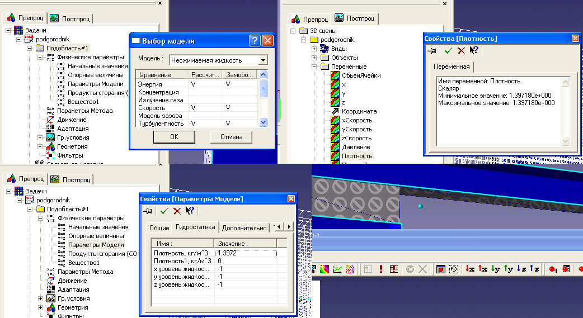Toggle the pin icon in Параметры Модели window
The image size is (583, 318).
[148, 211]
